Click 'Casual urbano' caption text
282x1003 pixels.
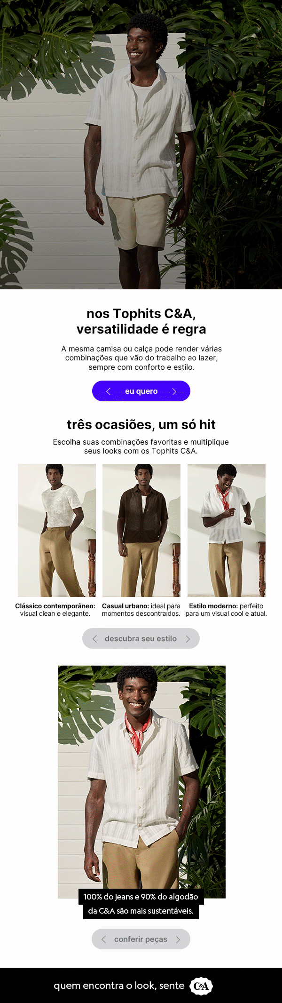125,606
